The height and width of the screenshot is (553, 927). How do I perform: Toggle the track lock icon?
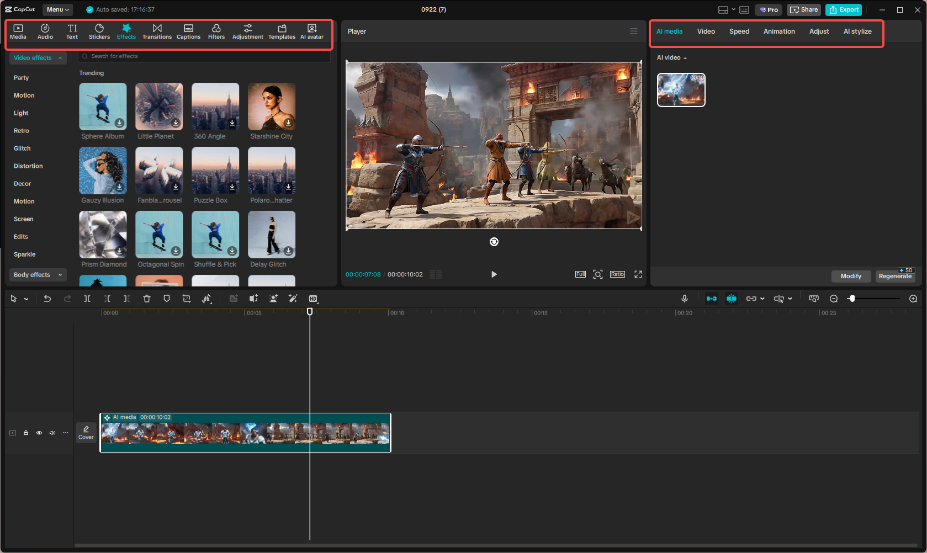(x=26, y=433)
